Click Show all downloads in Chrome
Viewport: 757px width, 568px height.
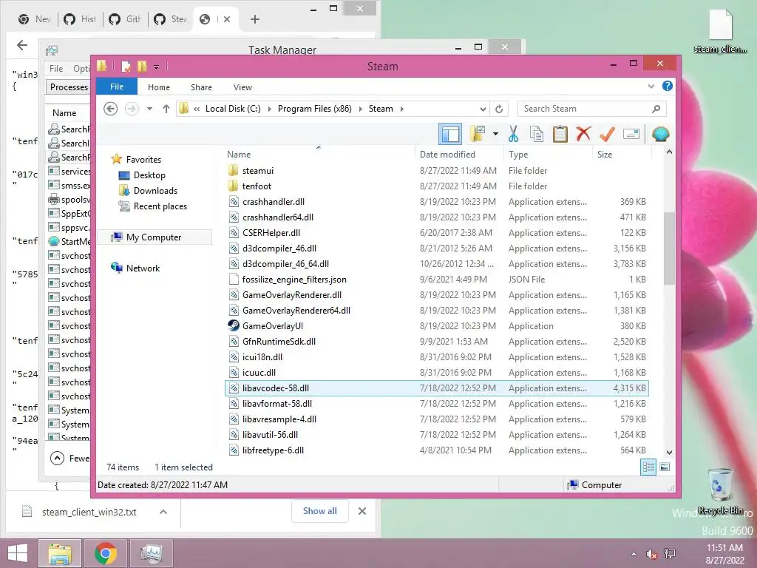pyautogui.click(x=319, y=511)
